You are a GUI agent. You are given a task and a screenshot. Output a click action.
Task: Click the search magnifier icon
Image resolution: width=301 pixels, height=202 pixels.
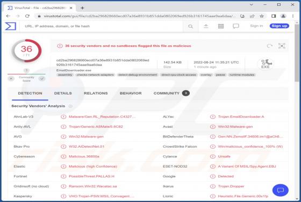point(190,26)
